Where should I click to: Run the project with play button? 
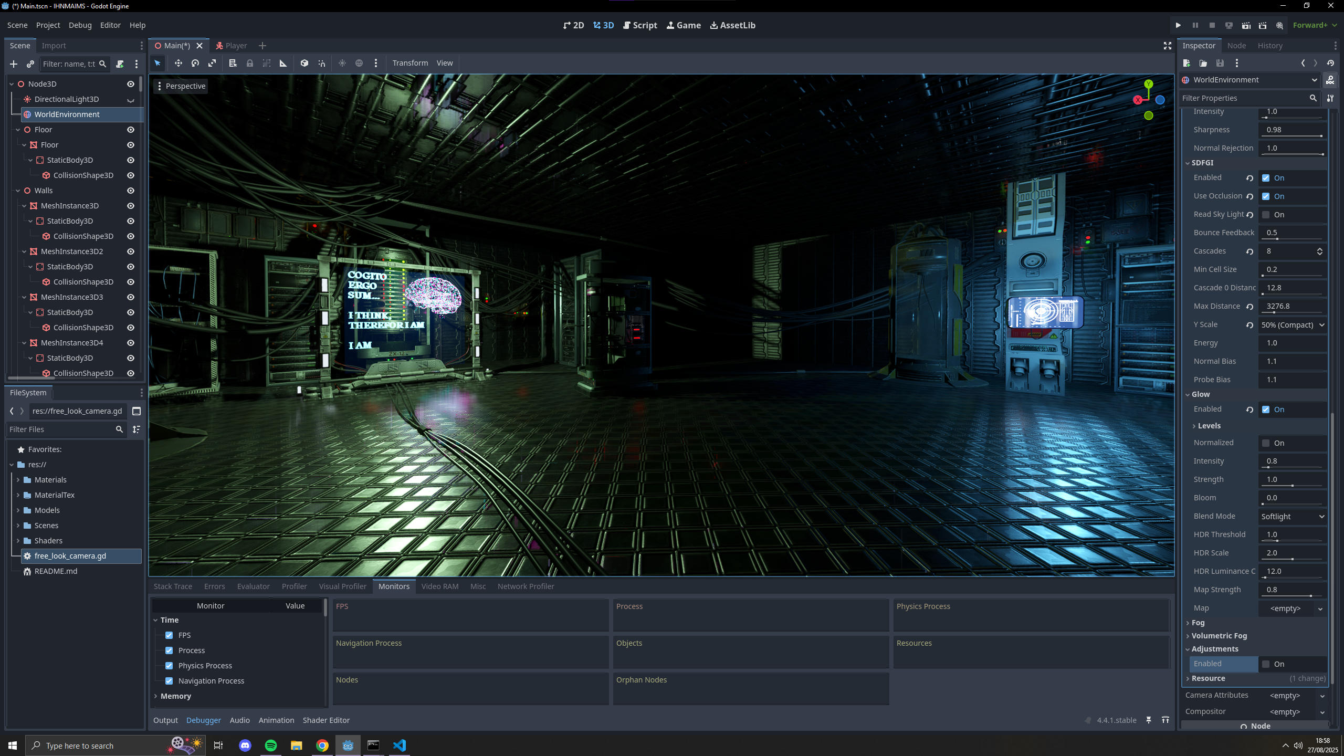pos(1178,25)
